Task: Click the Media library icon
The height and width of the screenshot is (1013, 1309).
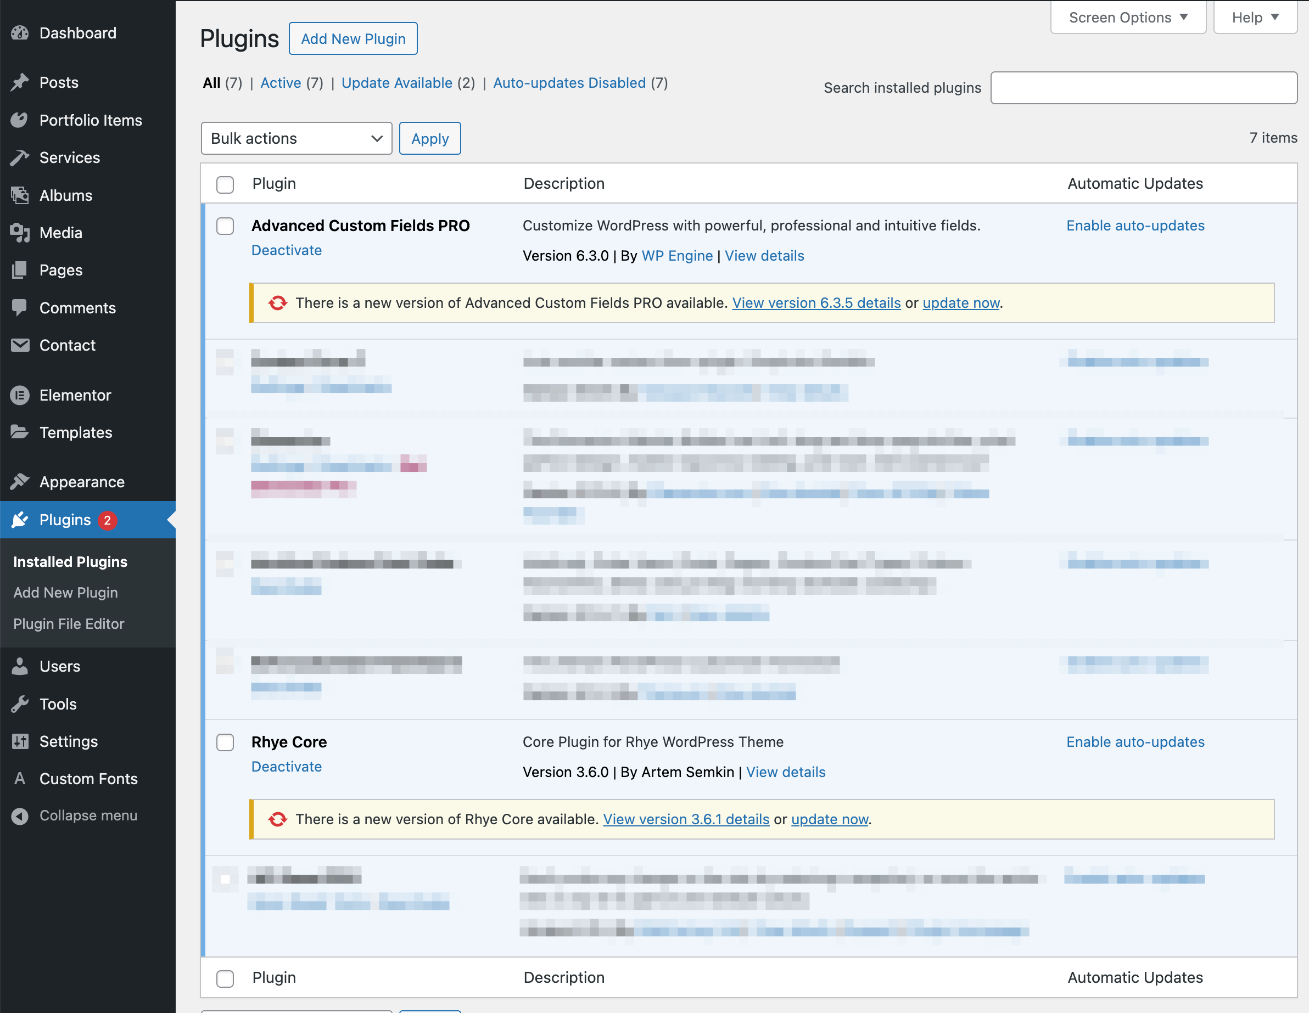Action: pos(20,233)
